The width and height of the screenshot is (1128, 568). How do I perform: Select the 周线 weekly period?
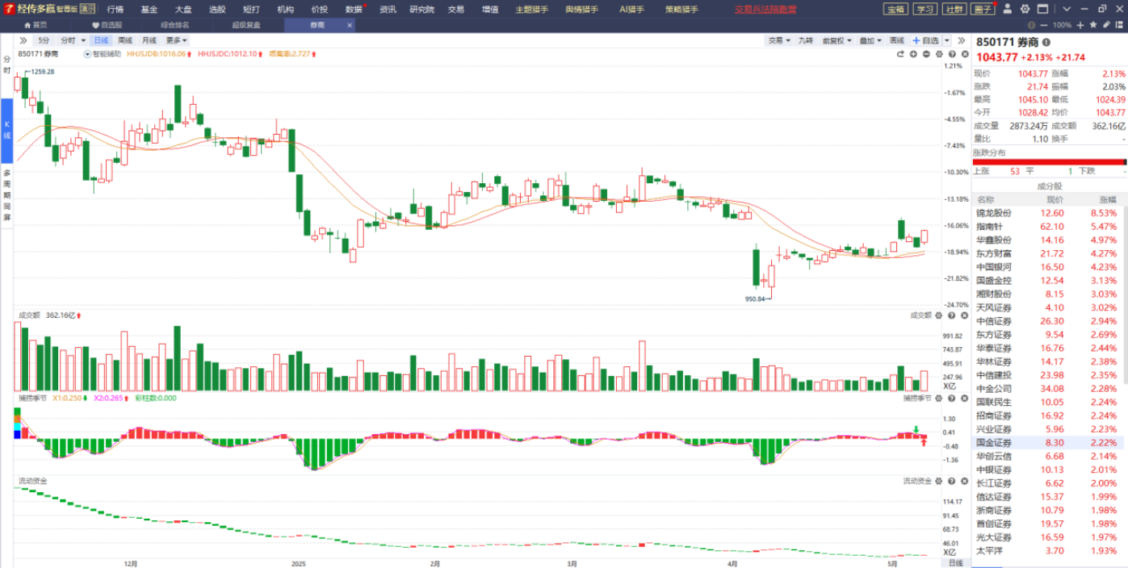point(125,40)
